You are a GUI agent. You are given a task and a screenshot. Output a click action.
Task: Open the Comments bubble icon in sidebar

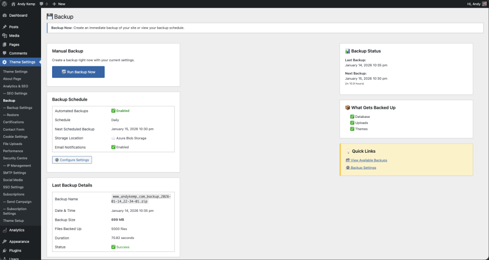tap(4, 53)
